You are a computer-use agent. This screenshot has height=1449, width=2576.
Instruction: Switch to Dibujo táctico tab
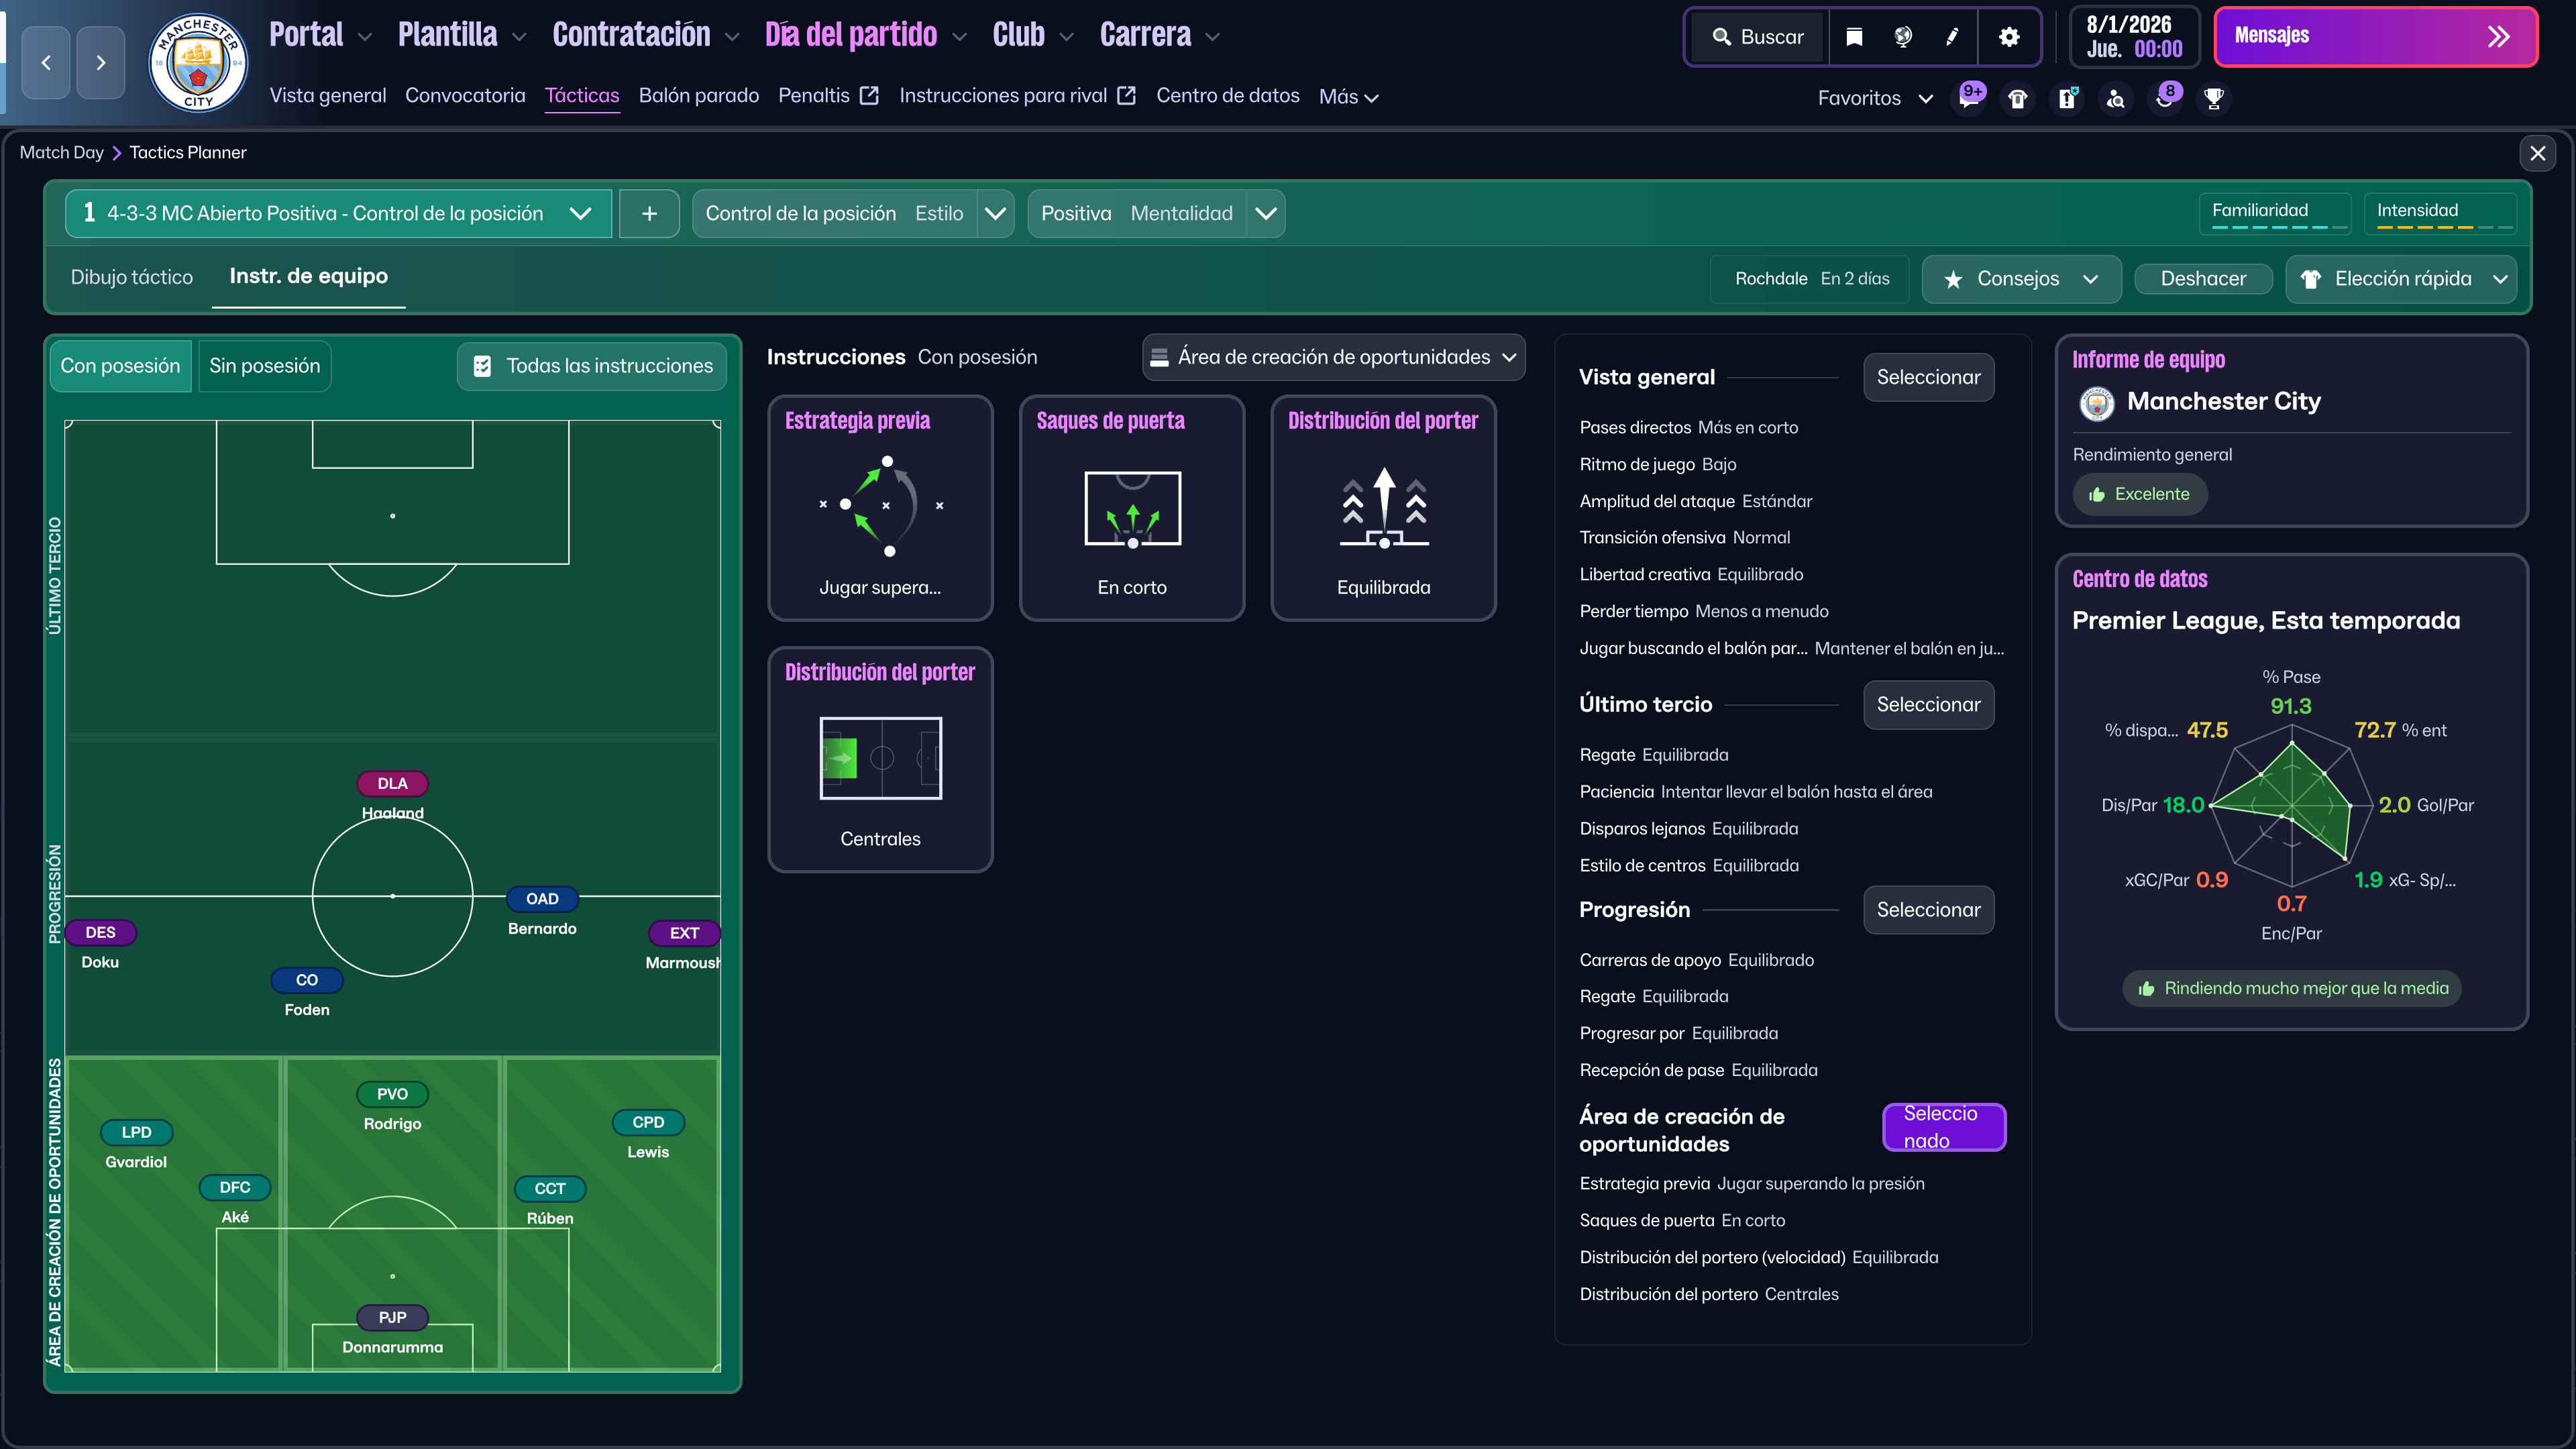coord(131,277)
